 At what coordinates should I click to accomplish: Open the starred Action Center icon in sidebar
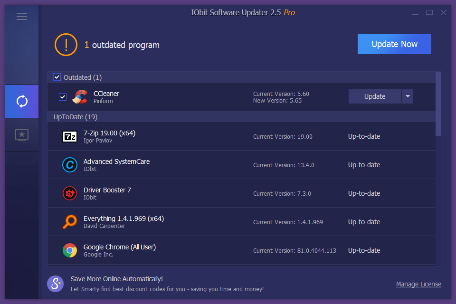coord(21,134)
